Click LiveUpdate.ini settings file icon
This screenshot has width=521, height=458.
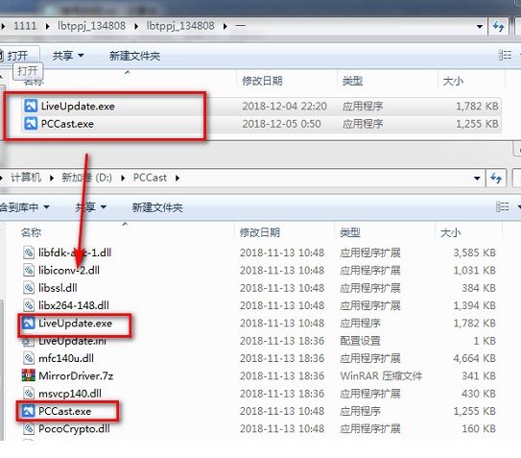pyautogui.click(x=28, y=341)
